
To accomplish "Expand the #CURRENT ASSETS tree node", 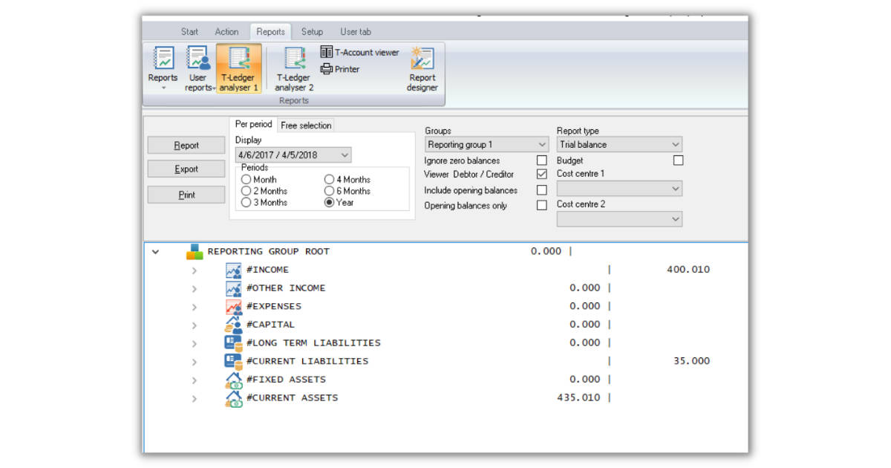I will (x=195, y=397).
